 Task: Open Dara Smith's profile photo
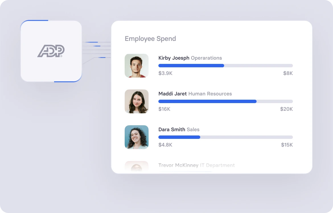137,137
